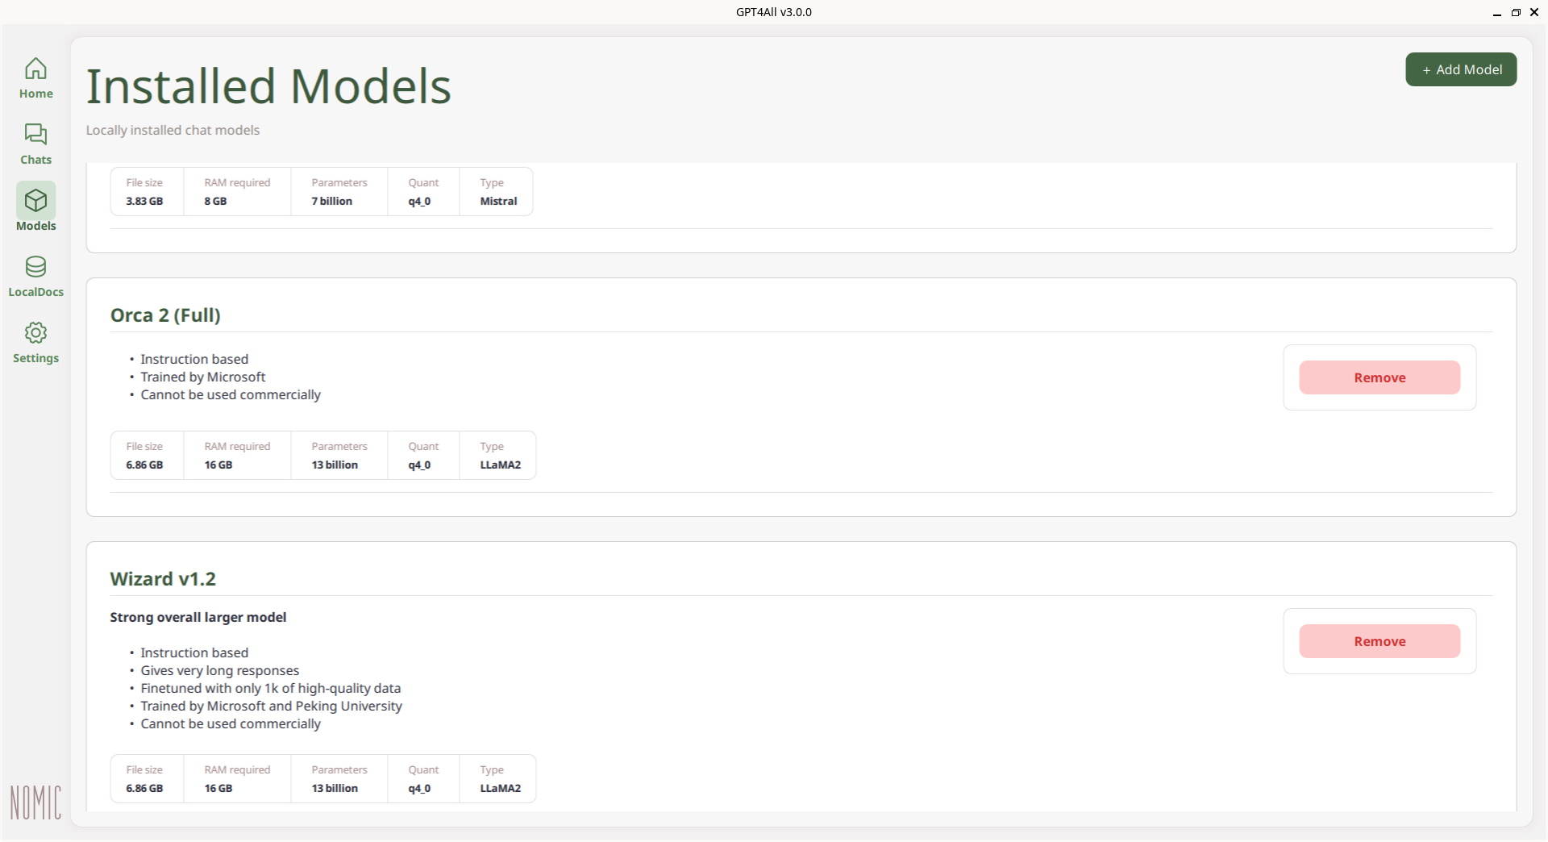Click the q4_0 quant in Mistral row
The image size is (1548, 842).
(419, 201)
